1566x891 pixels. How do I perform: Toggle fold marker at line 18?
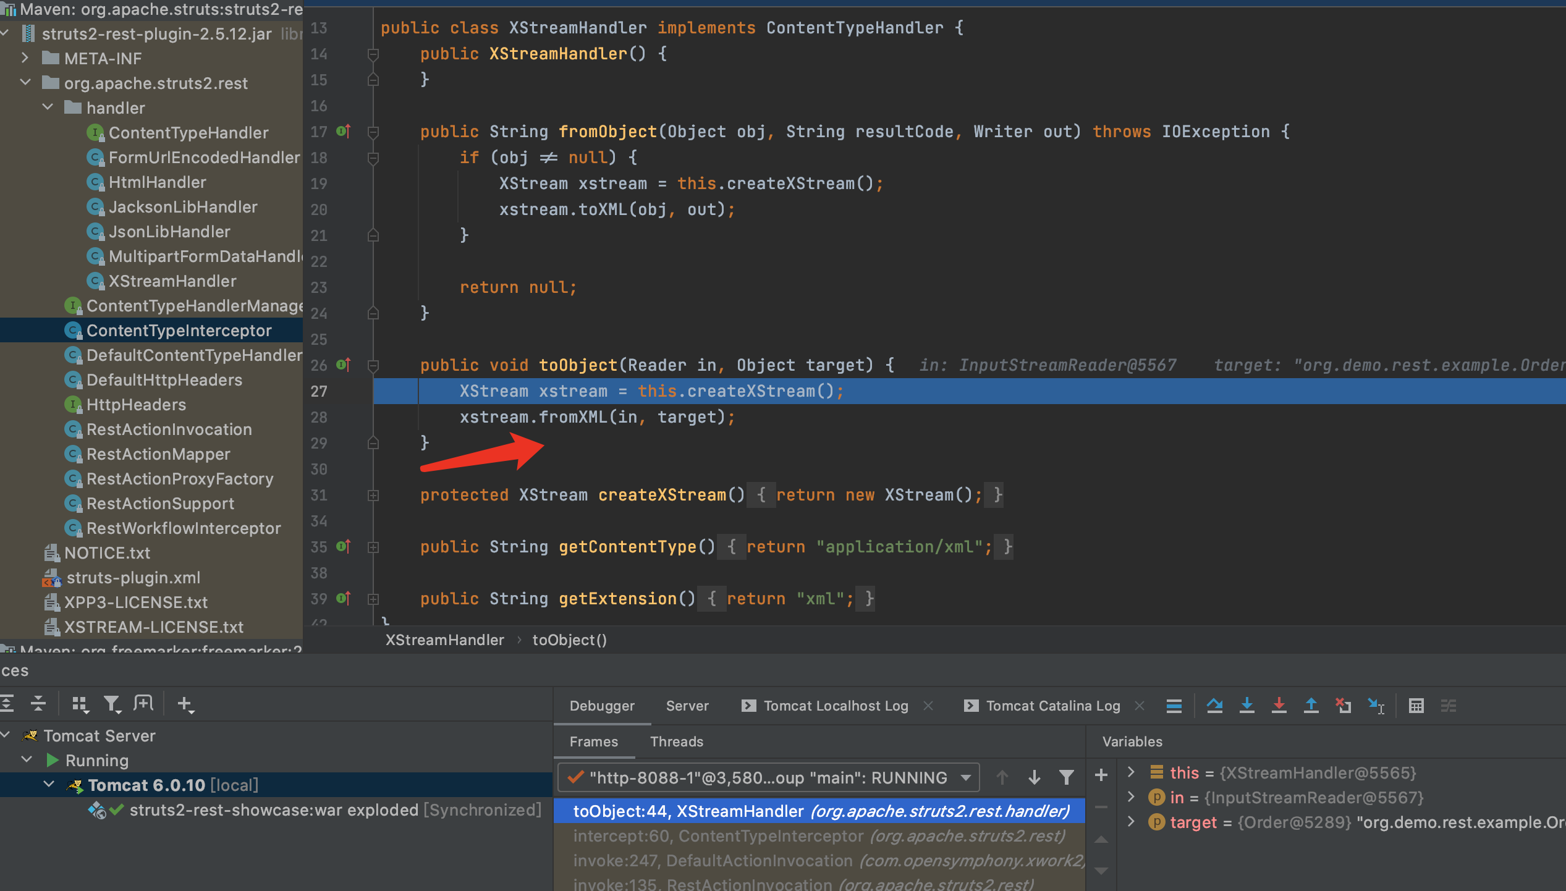(373, 158)
